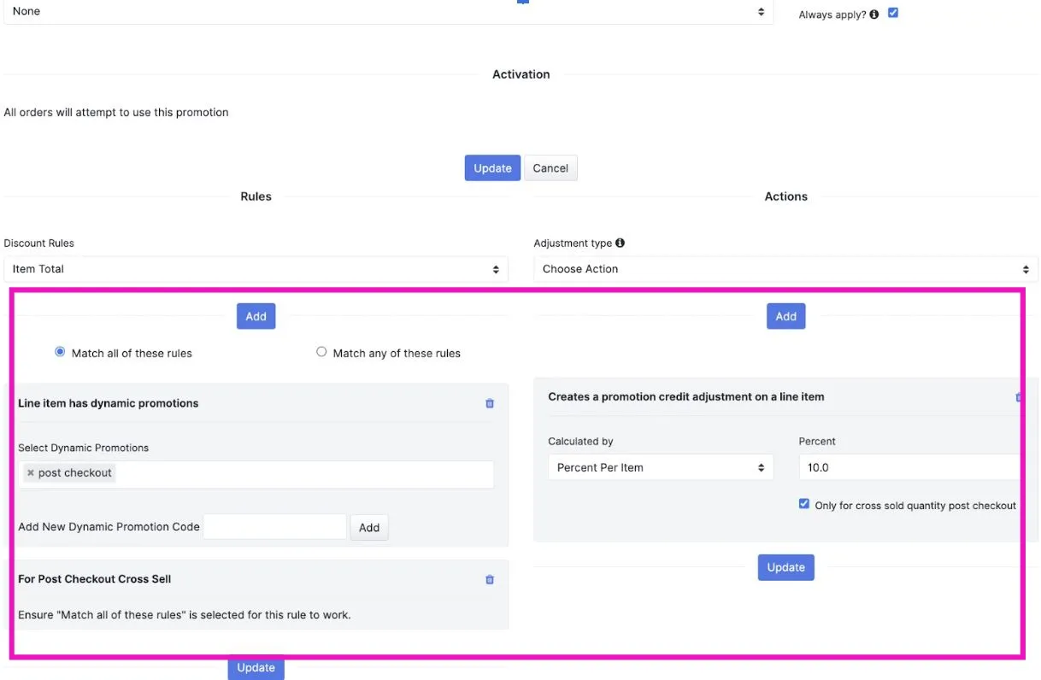Screen dimensions: 1041x680
Task: Click the Rules section heading
Action: (x=256, y=196)
